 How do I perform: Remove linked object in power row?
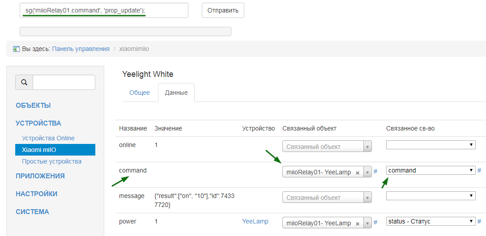coord(358,223)
